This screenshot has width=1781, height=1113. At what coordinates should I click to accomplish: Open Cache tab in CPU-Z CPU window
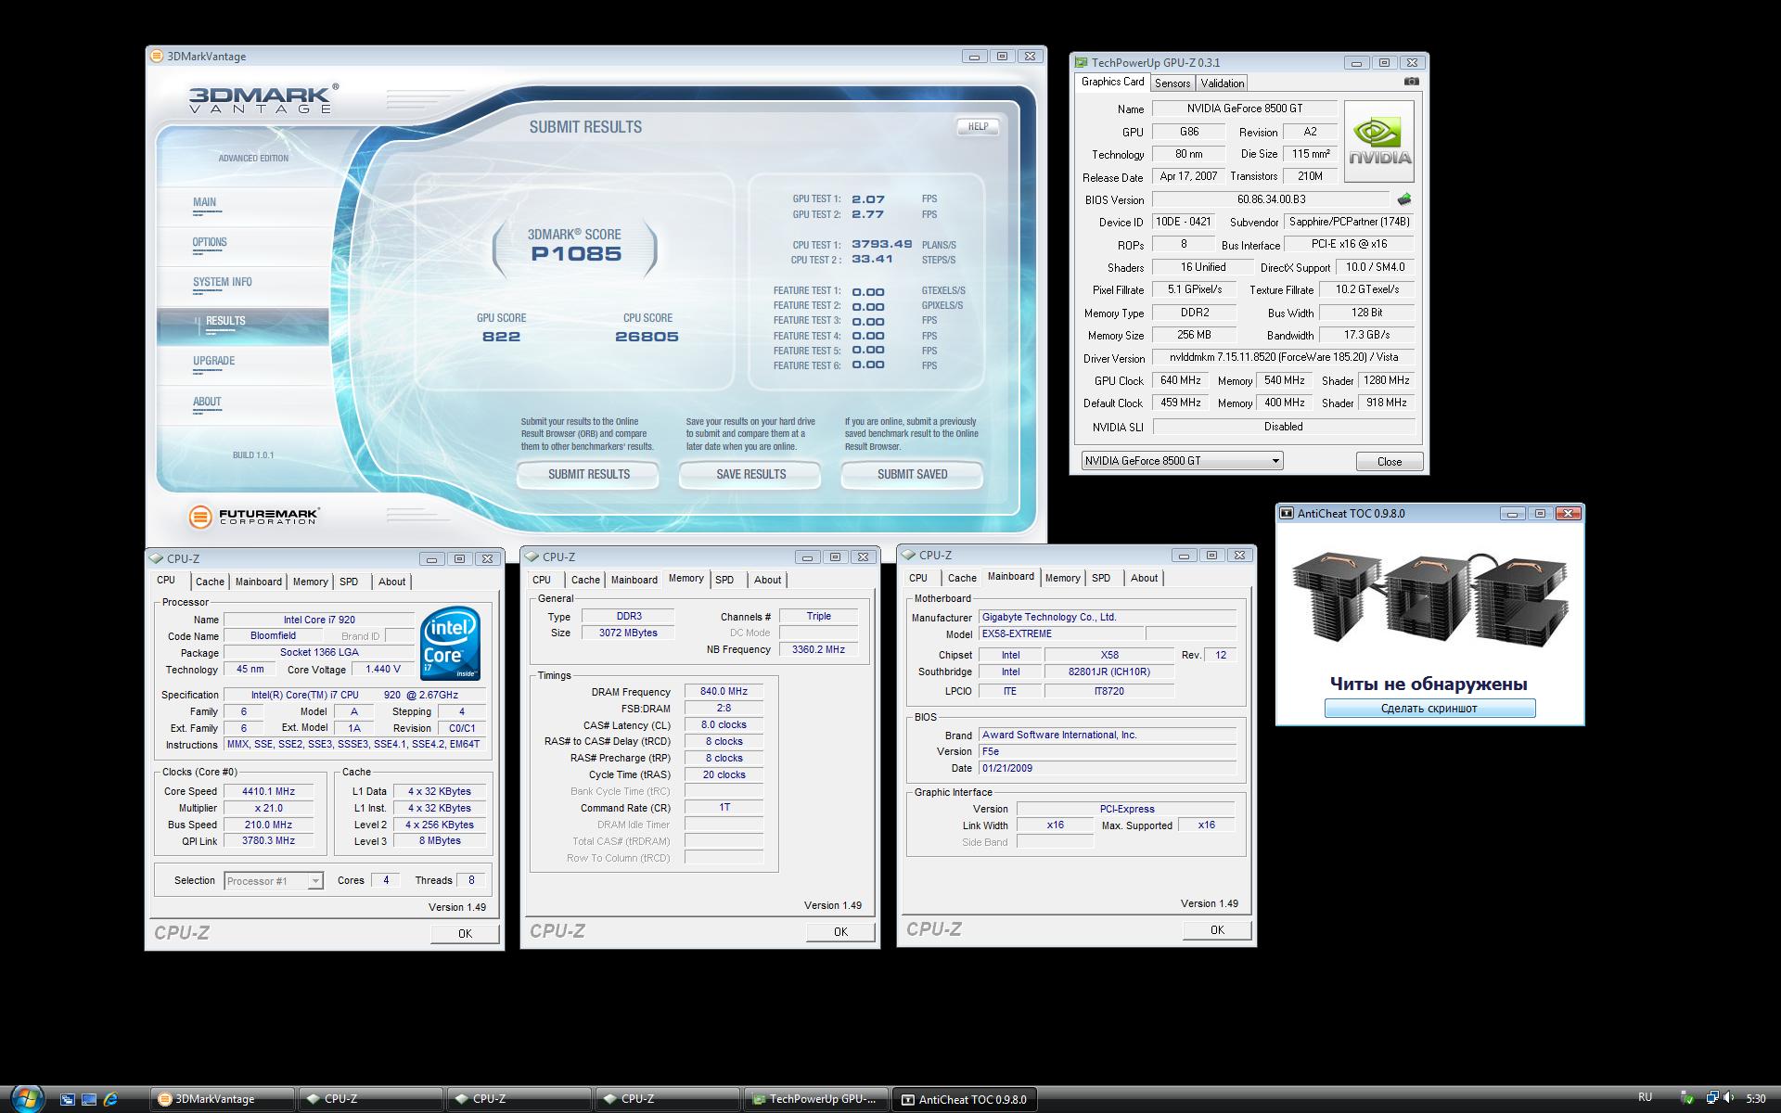(210, 582)
